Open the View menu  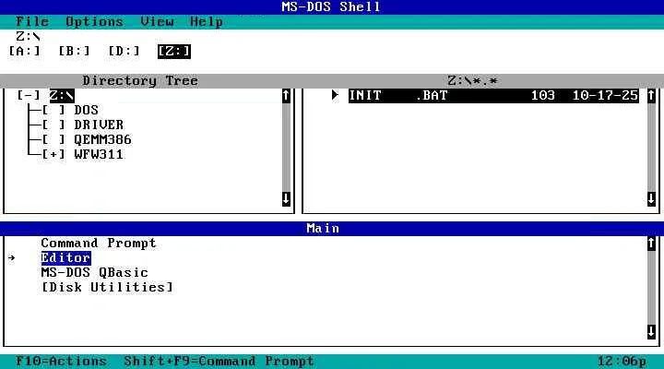[157, 21]
